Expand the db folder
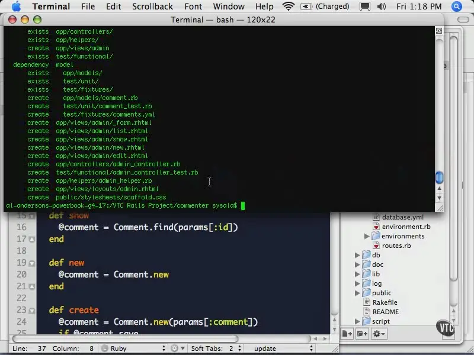This screenshot has height=355, width=474. 357,255
